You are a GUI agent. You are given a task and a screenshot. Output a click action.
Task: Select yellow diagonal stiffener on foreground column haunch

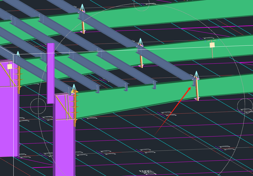pyautogui.click(x=64, y=107)
